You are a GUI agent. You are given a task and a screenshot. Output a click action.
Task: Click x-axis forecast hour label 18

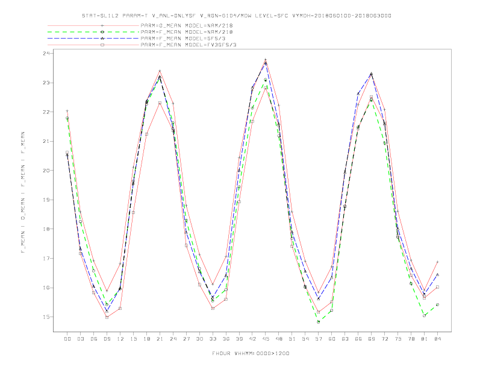[x=146, y=339]
